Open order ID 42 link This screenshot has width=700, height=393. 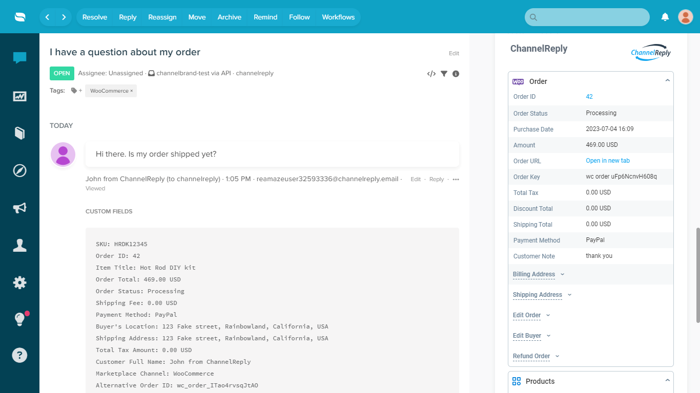click(x=589, y=97)
